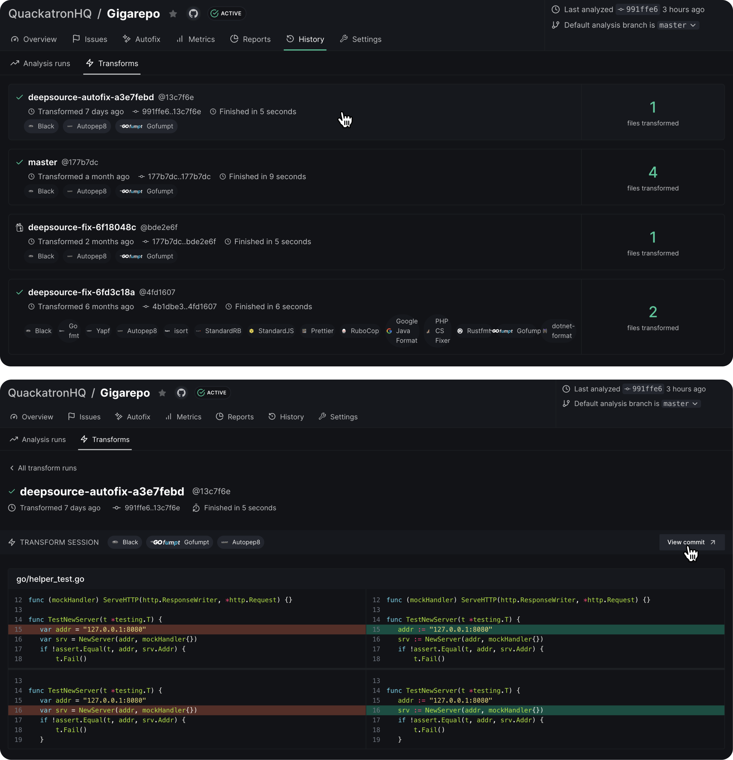
Task: Open the GitHub icon in top header
Action: tap(193, 13)
